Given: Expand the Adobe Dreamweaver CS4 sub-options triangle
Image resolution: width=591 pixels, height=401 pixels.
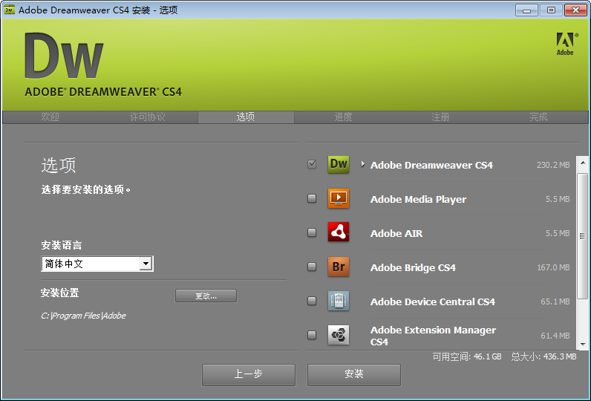Looking at the screenshot, I should coord(362,164).
